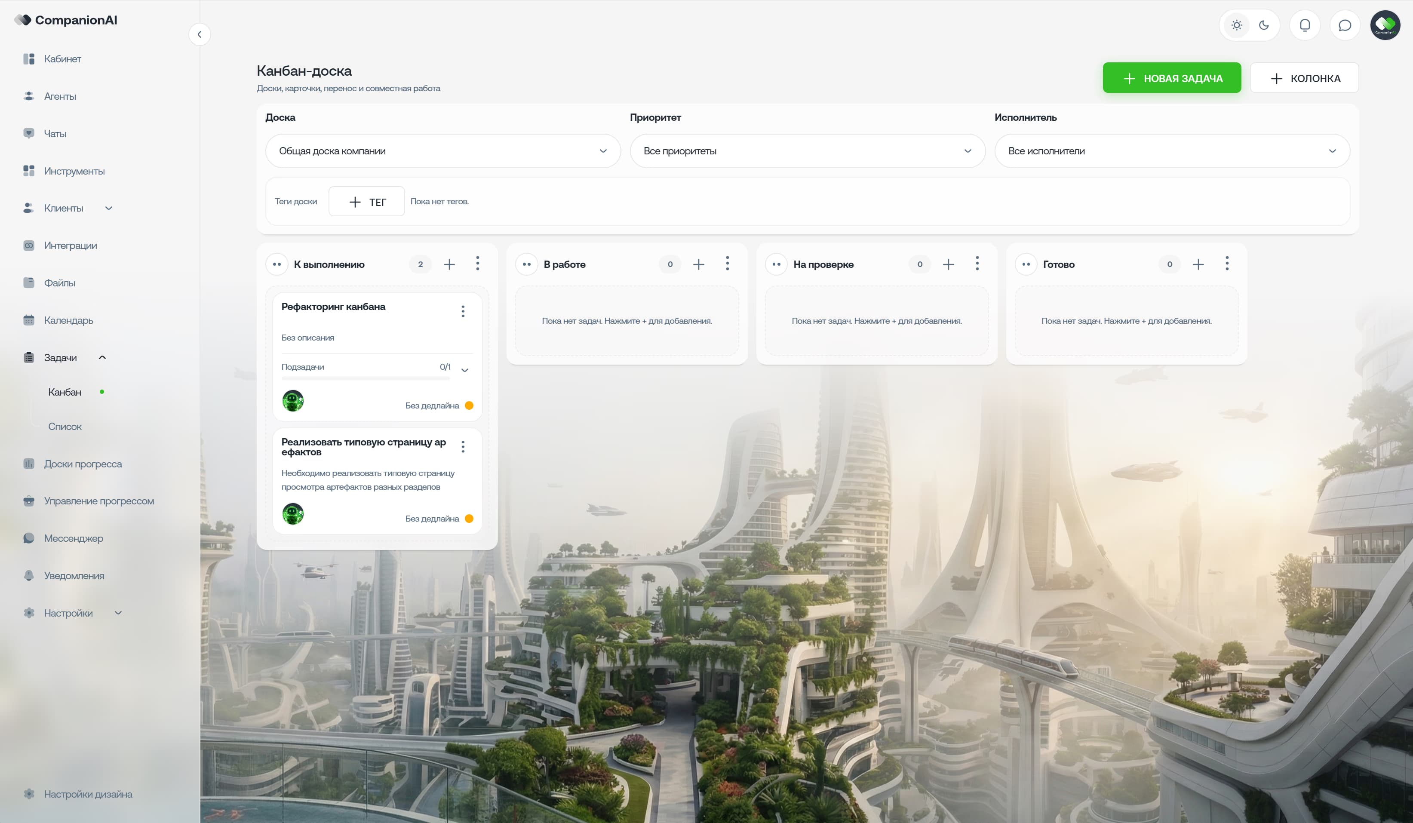Image resolution: width=1413 pixels, height=823 pixels.
Task: Click the empty На проверке drop zone
Action: coord(877,321)
